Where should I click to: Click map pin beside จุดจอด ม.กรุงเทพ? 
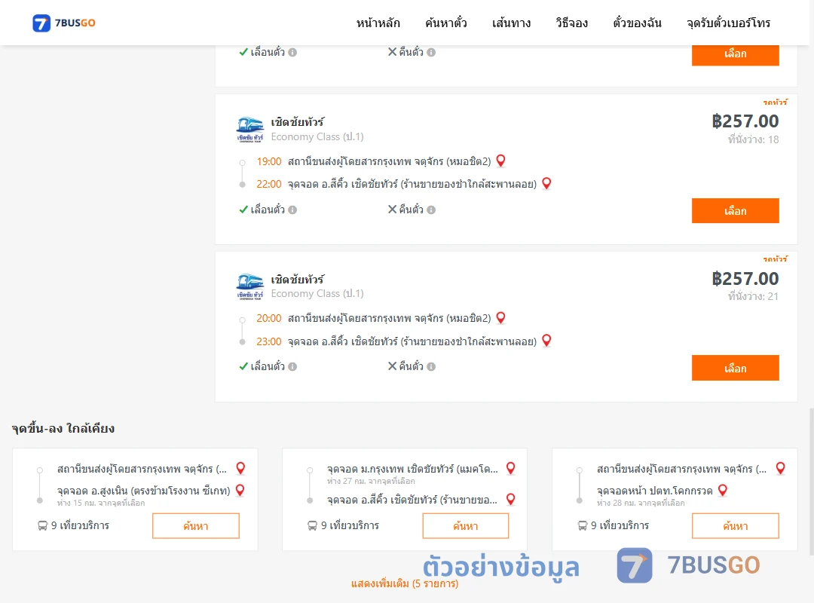click(x=511, y=469)
